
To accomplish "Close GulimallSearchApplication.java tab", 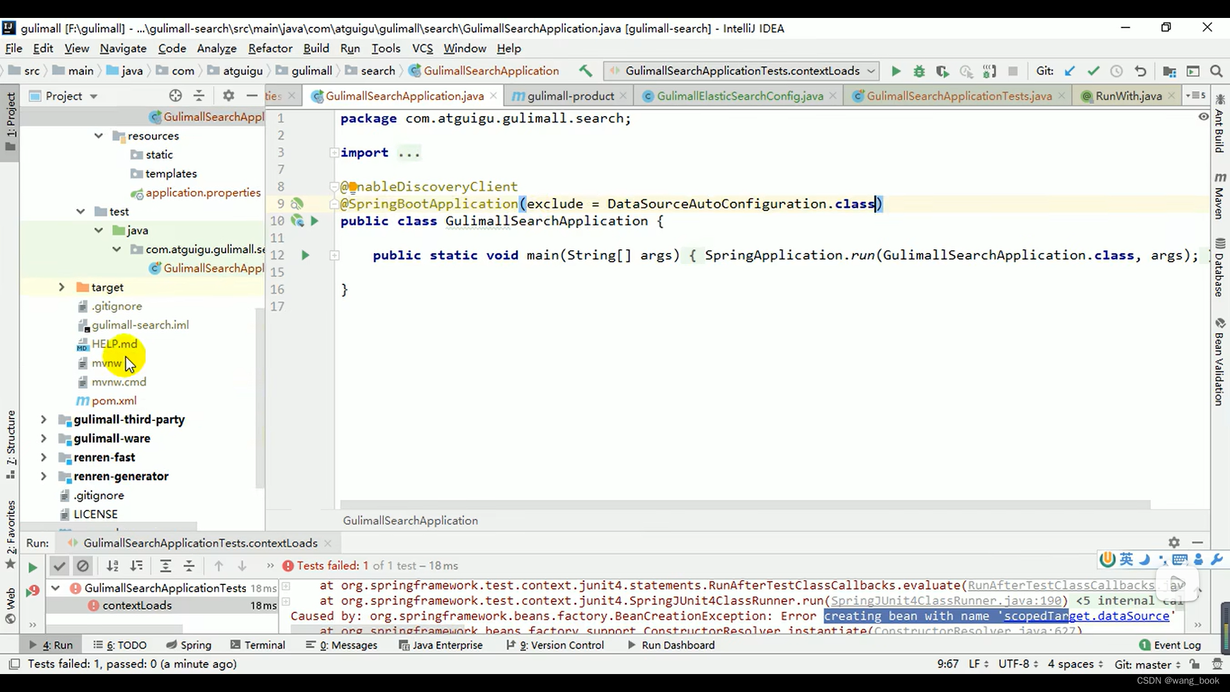I will tap(493, 96).
